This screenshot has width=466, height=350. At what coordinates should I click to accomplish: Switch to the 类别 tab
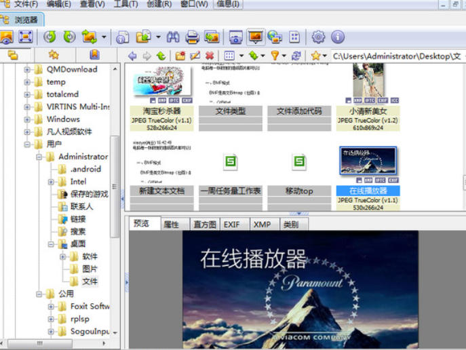click(x=294, y=225)
